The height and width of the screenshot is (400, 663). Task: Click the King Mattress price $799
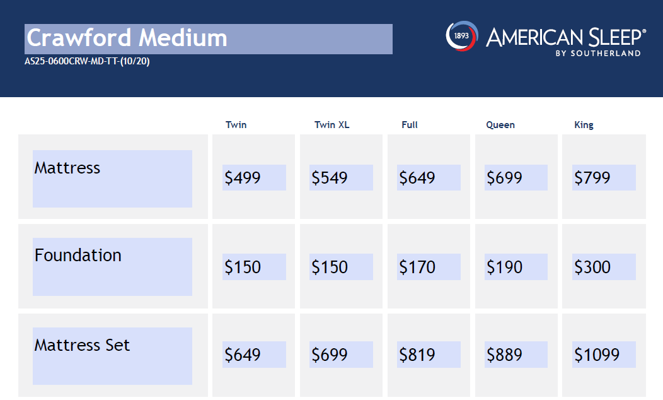click(x=604, y=178)
